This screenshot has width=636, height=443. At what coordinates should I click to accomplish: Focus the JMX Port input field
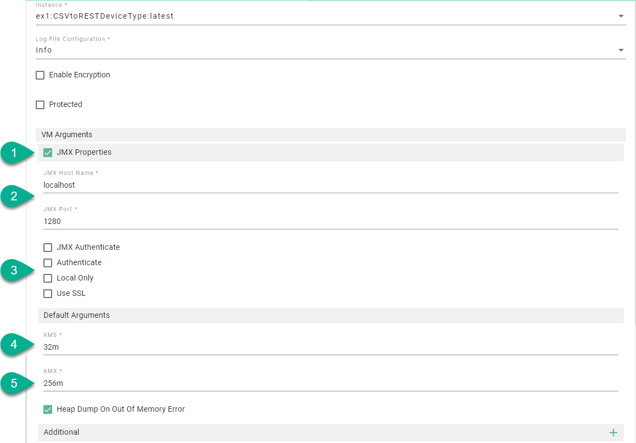[x=329, y=222]
